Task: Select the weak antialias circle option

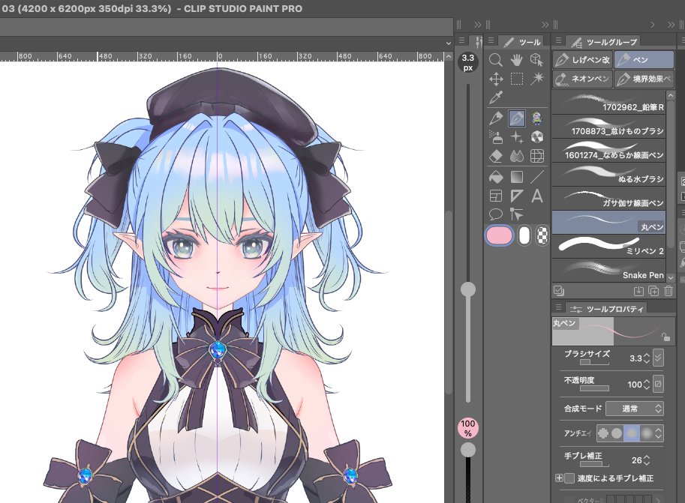Action: click(617, 433)
